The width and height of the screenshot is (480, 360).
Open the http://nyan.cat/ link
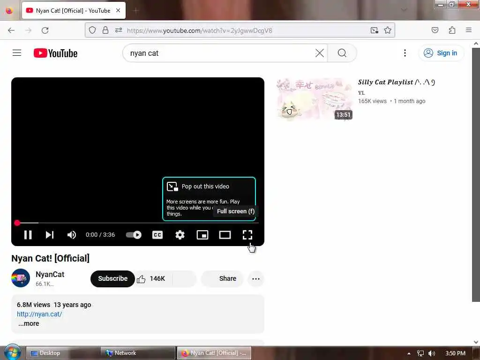click(x=39, y=314)
